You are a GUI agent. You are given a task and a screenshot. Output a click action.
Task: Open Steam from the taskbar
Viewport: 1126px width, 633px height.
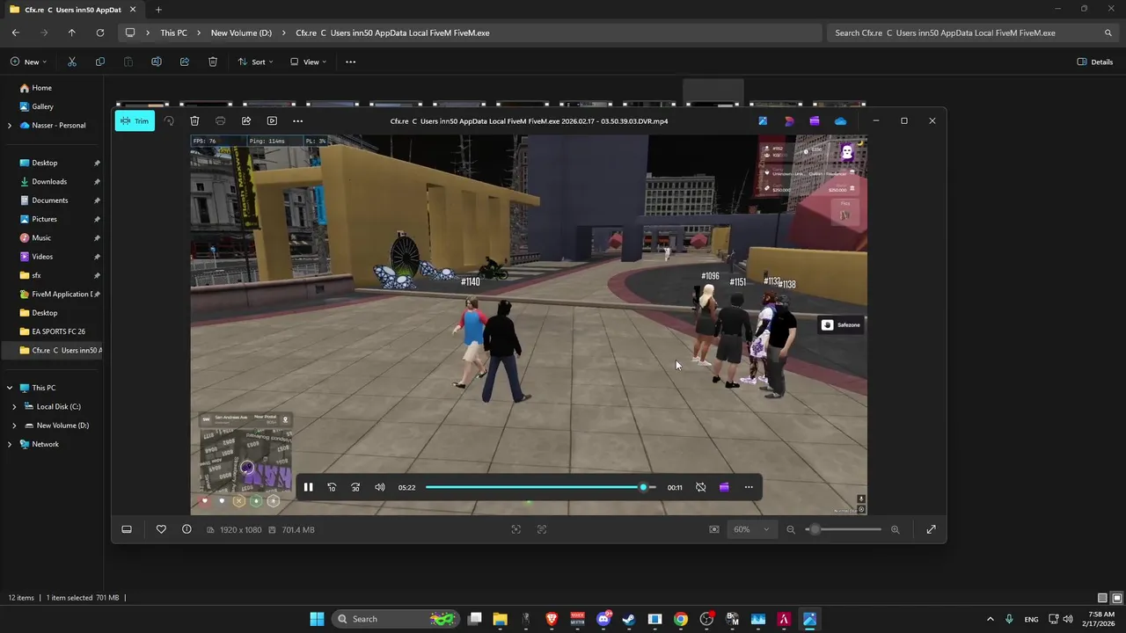pyautogui.click(x=629, y=619)
